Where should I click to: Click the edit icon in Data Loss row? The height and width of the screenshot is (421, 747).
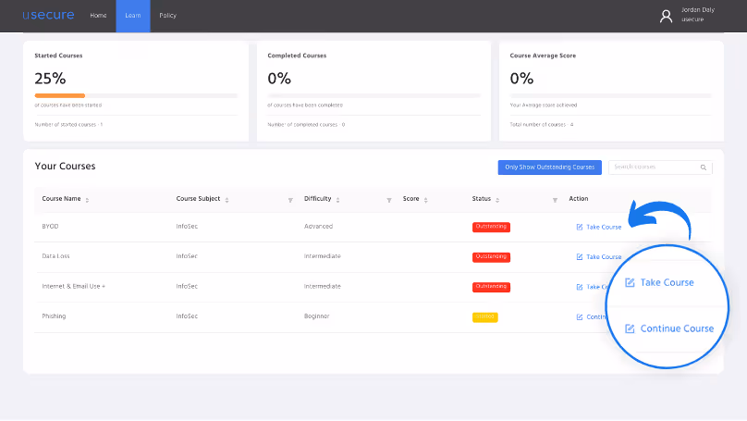click(580, 257)
